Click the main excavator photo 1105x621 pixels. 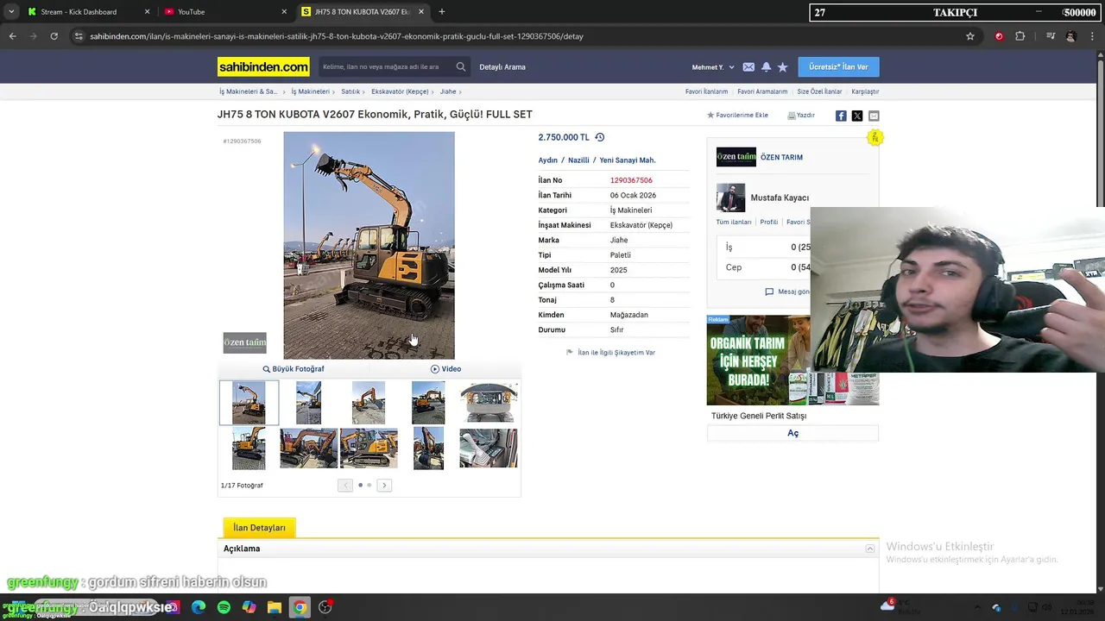pyautogui.click(x=369, y=245)
